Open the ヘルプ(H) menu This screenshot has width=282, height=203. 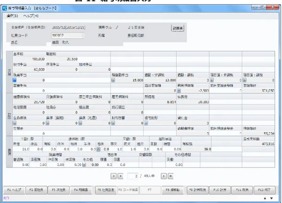31,16
